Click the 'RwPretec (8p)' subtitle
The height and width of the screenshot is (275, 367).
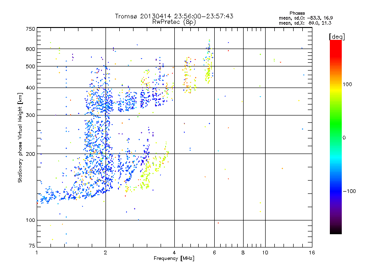click(174, 22)
